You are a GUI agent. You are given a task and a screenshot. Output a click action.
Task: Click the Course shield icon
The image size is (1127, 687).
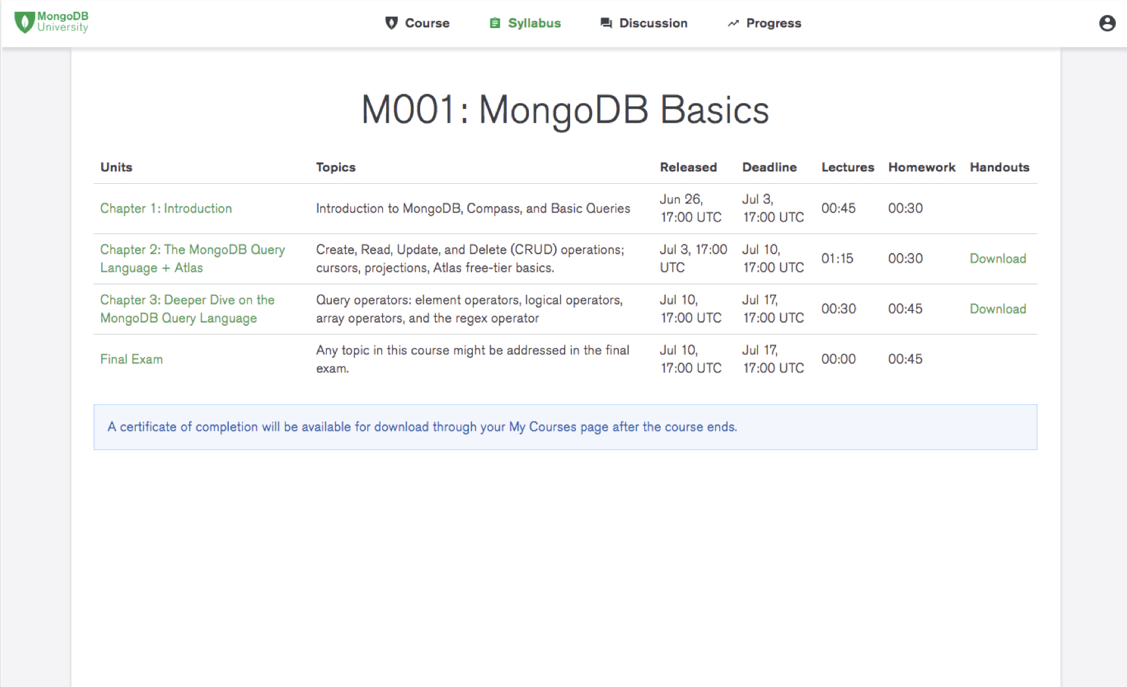click(391, 23)
